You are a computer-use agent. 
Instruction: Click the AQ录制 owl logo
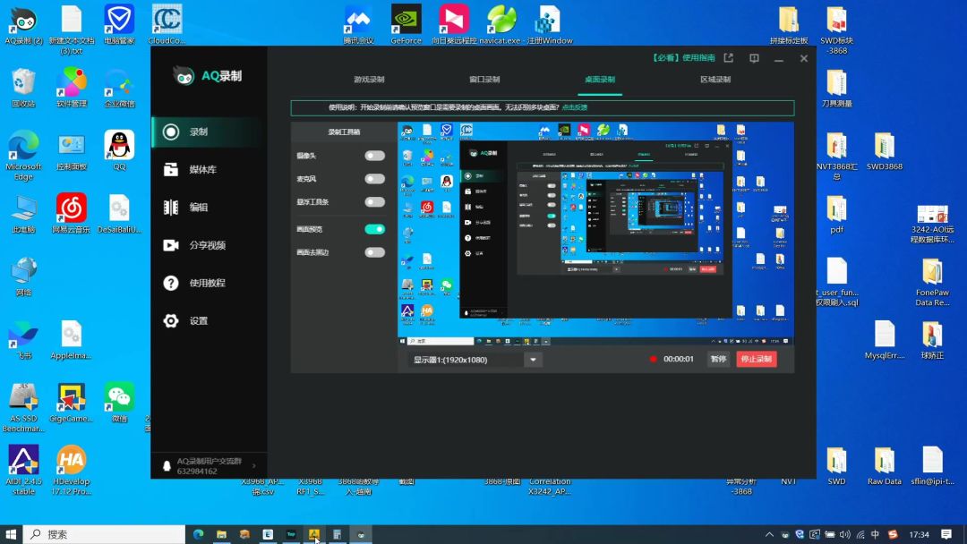point(184,76)
